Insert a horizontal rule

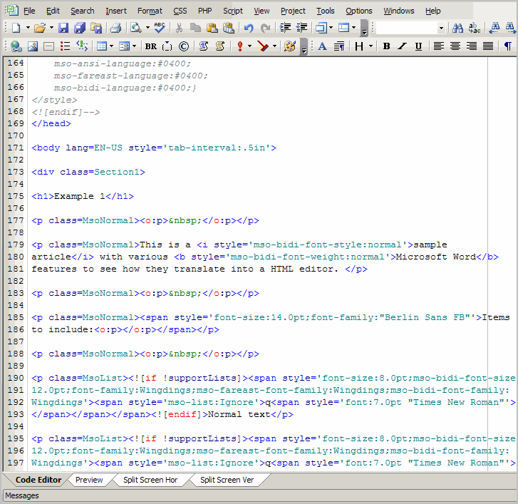coord(49,46)
